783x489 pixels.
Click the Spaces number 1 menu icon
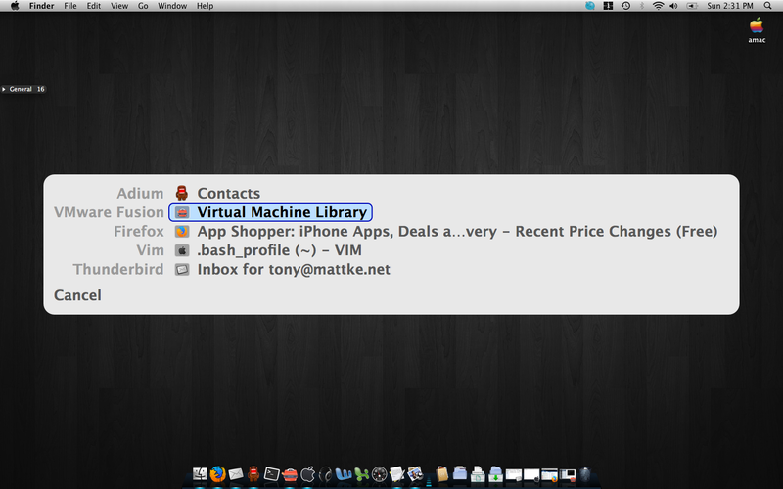click(x=608, y=6)
